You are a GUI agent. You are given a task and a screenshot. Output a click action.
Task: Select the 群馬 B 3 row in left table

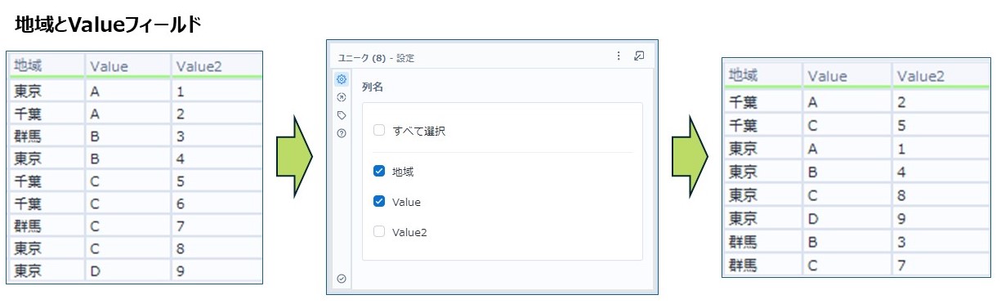pos(135,136)
